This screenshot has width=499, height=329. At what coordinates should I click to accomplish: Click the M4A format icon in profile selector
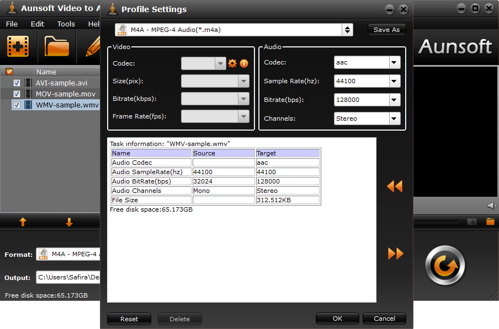[x=122, y=30]
